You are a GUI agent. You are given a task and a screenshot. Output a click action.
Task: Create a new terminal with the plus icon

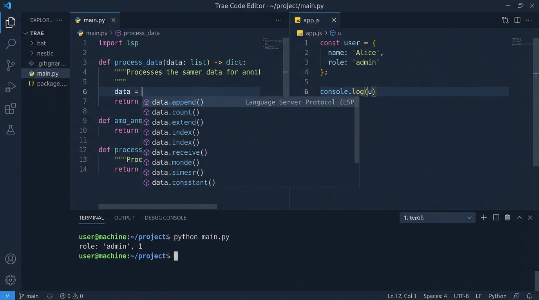pyautogui.click(x=483, y=218)
